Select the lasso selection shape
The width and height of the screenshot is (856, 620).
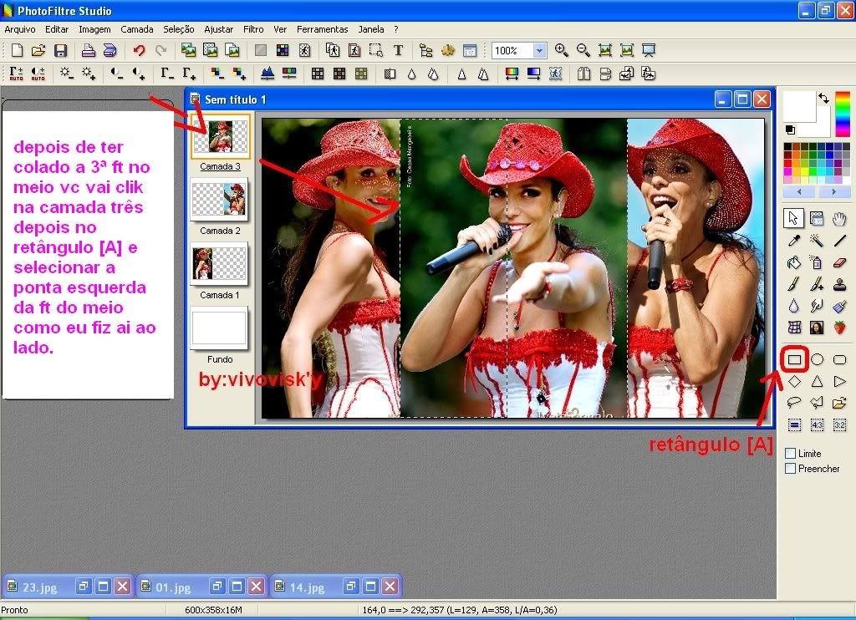(794, 403)
